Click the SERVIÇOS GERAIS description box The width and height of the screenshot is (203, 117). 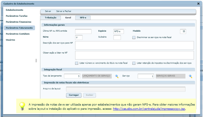click(x=171, y=76)
